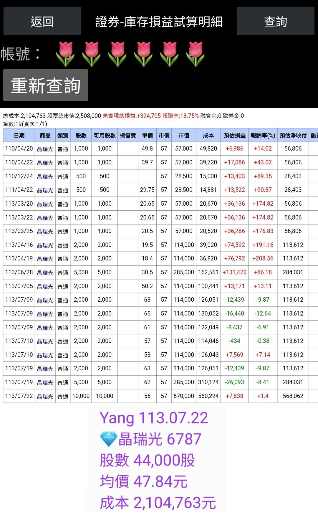Tap the blue diamond icon beside 晶瑞光 6787
This screenshot has height=525, width=318.
108,439
